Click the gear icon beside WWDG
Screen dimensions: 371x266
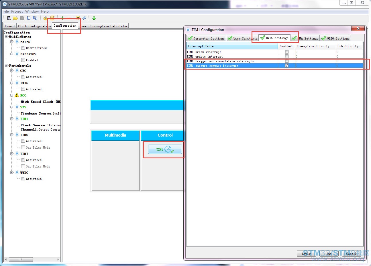pyautogui.click(x=17, y=173)
